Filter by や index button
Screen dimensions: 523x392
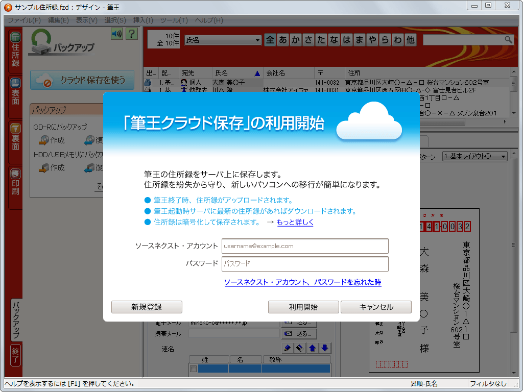click(372, 40)
